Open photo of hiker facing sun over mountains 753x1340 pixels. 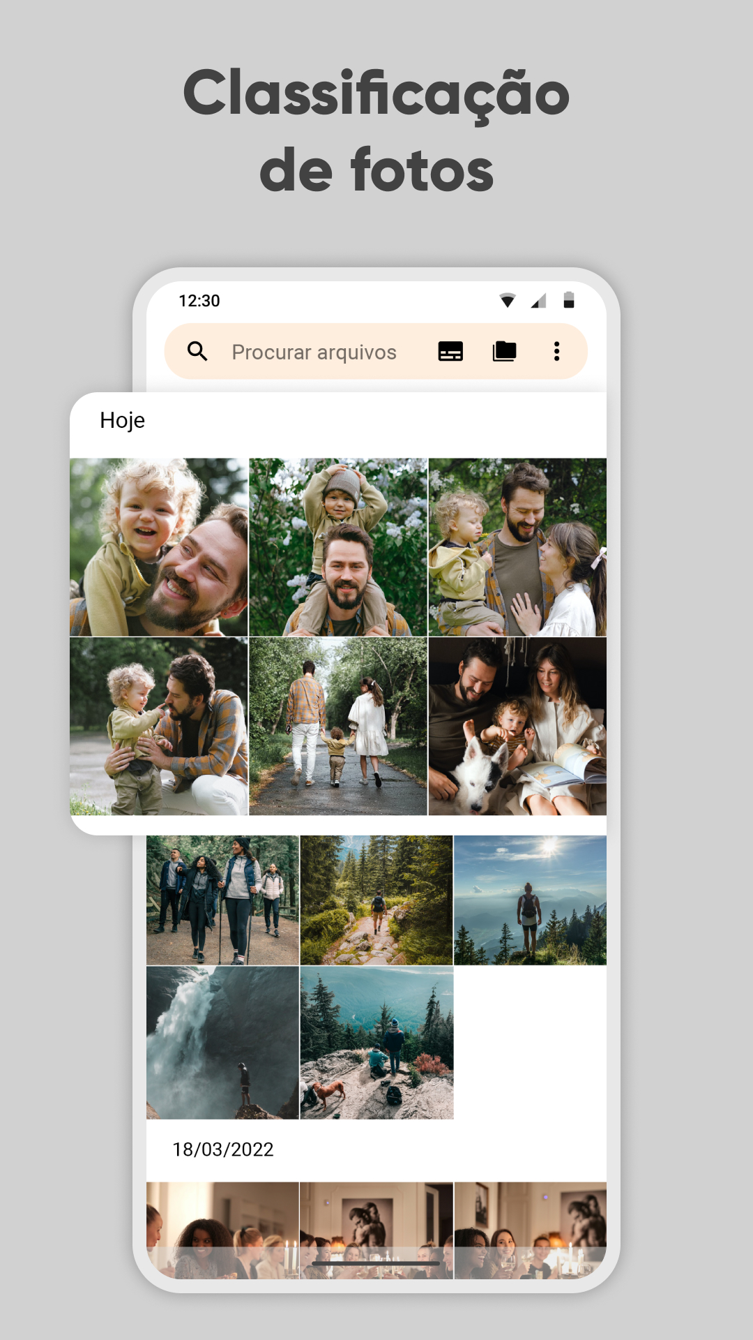tap(531, 900)
